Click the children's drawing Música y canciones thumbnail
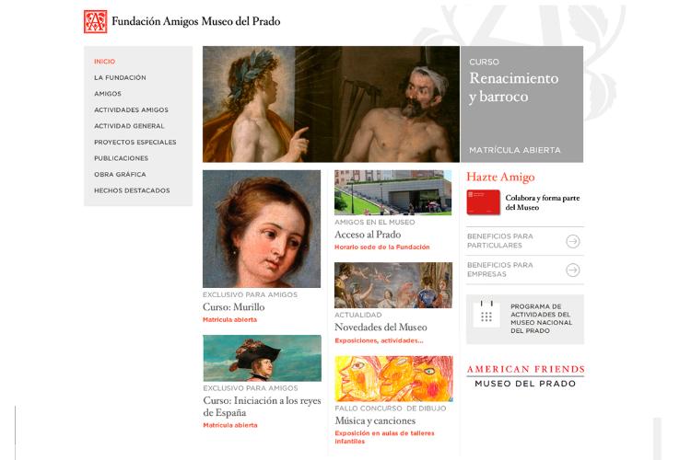The height and width of the screenshot is (460, 691). click(x=393, y=378)
